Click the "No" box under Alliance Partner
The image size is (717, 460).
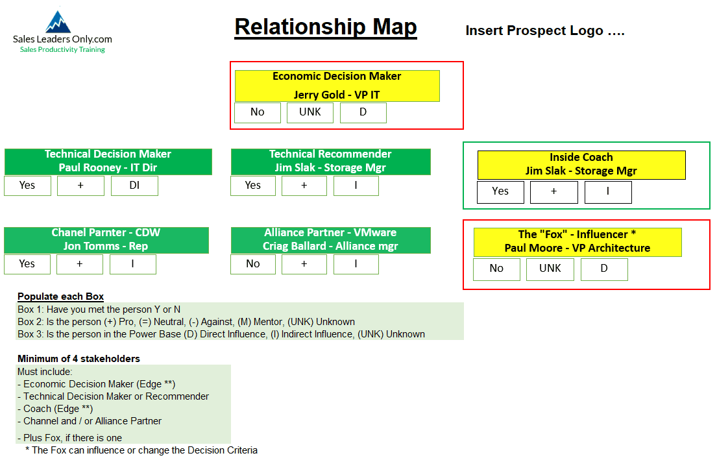[x=253, y=264]
